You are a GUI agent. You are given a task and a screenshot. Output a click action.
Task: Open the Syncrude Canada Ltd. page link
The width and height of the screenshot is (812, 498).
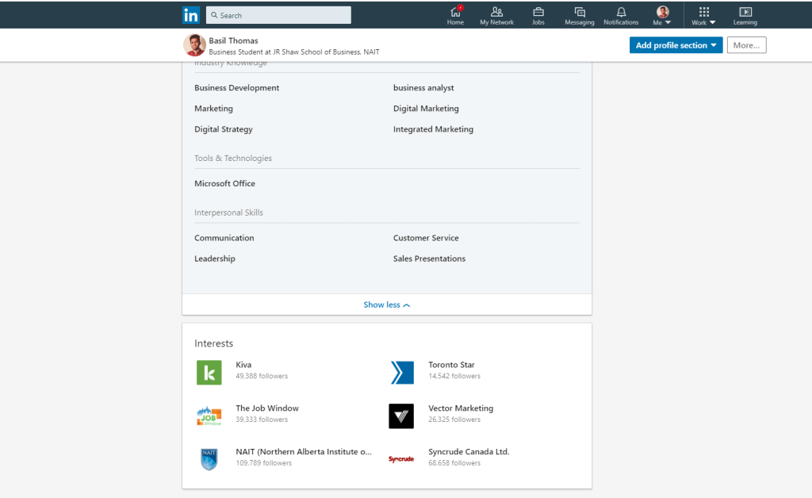(x=469, y=452)
